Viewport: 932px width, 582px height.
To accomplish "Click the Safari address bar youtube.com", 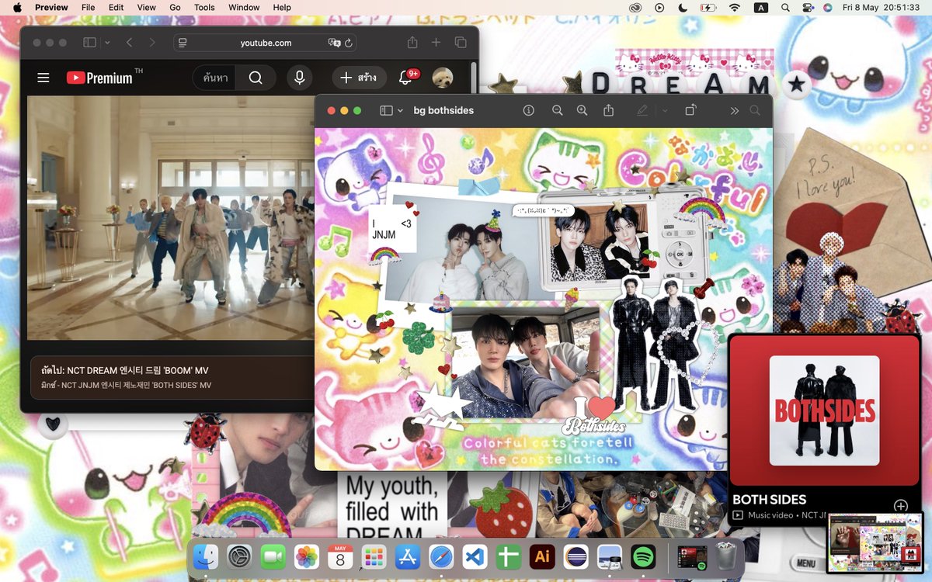I will coord(266,43).
